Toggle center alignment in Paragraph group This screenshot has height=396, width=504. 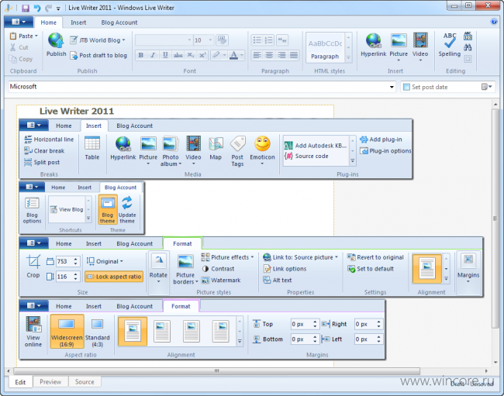coord(269,55)
